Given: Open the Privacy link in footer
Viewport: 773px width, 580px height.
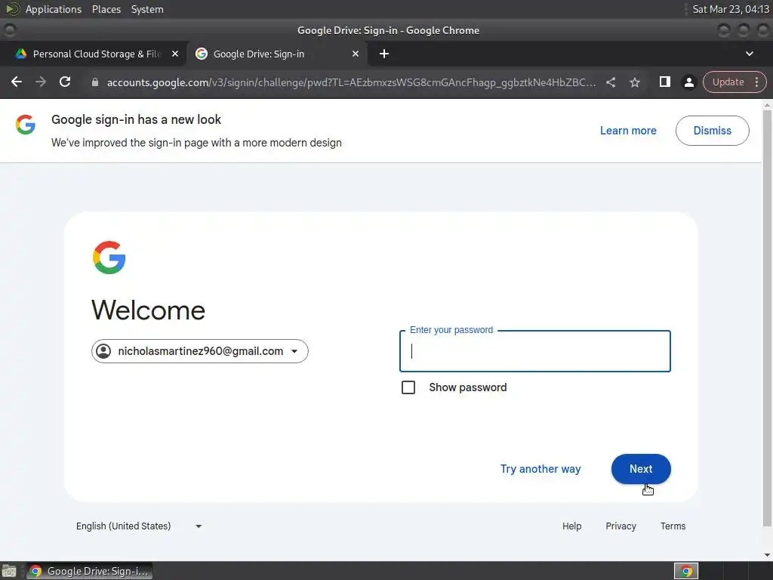Looking at the screenshot, I should [x=621, y=526].
